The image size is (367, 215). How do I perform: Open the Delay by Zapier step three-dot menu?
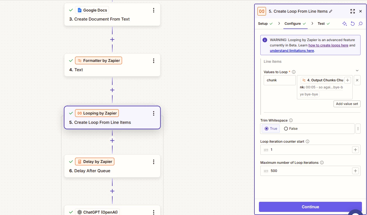point(154,162)
